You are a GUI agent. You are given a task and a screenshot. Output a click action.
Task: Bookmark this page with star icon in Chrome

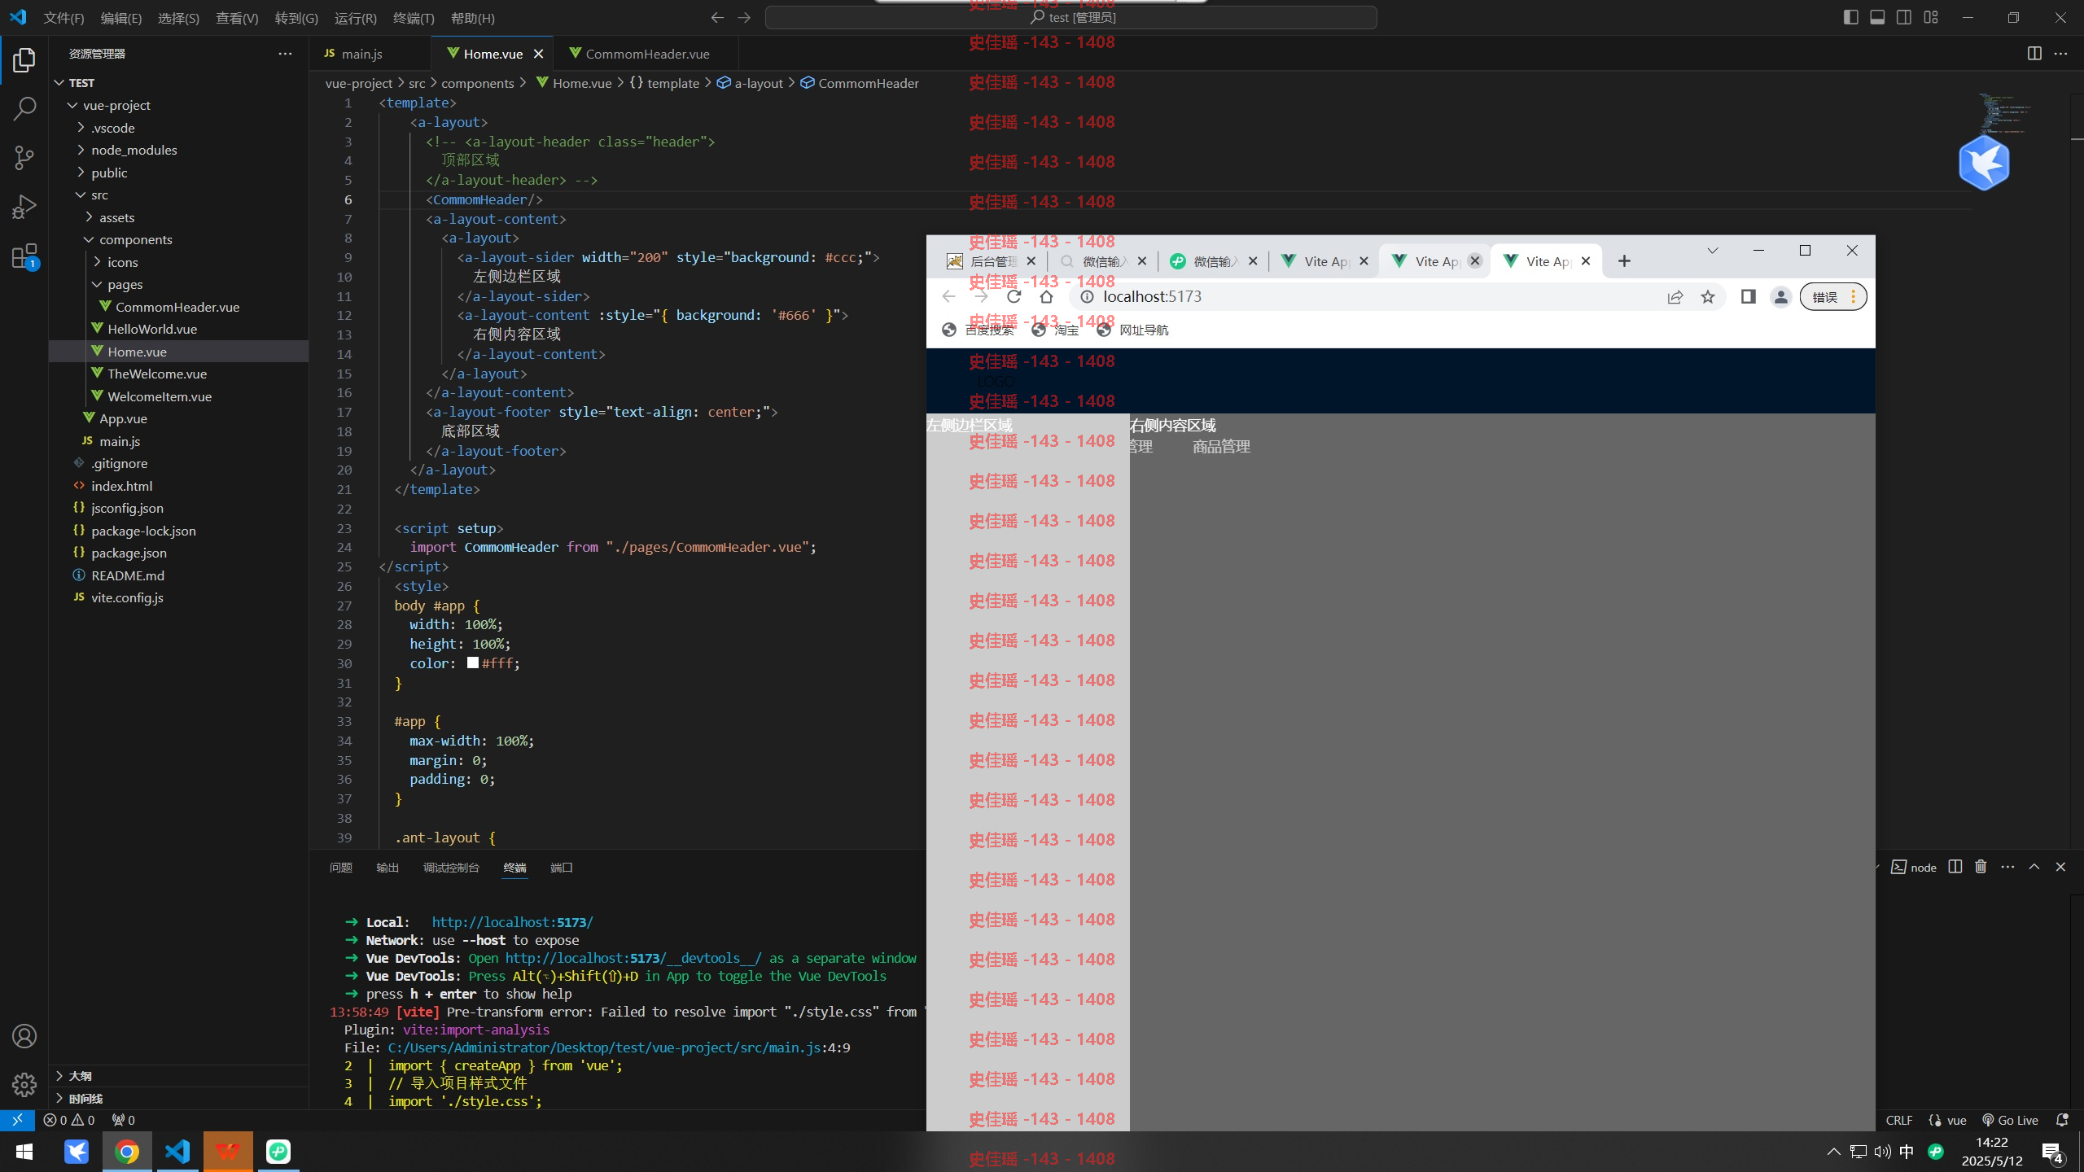[1708, 297]
